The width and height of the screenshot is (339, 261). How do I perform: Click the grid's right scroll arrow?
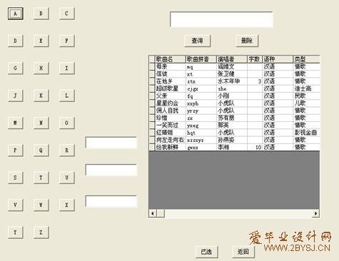point(315,213)
